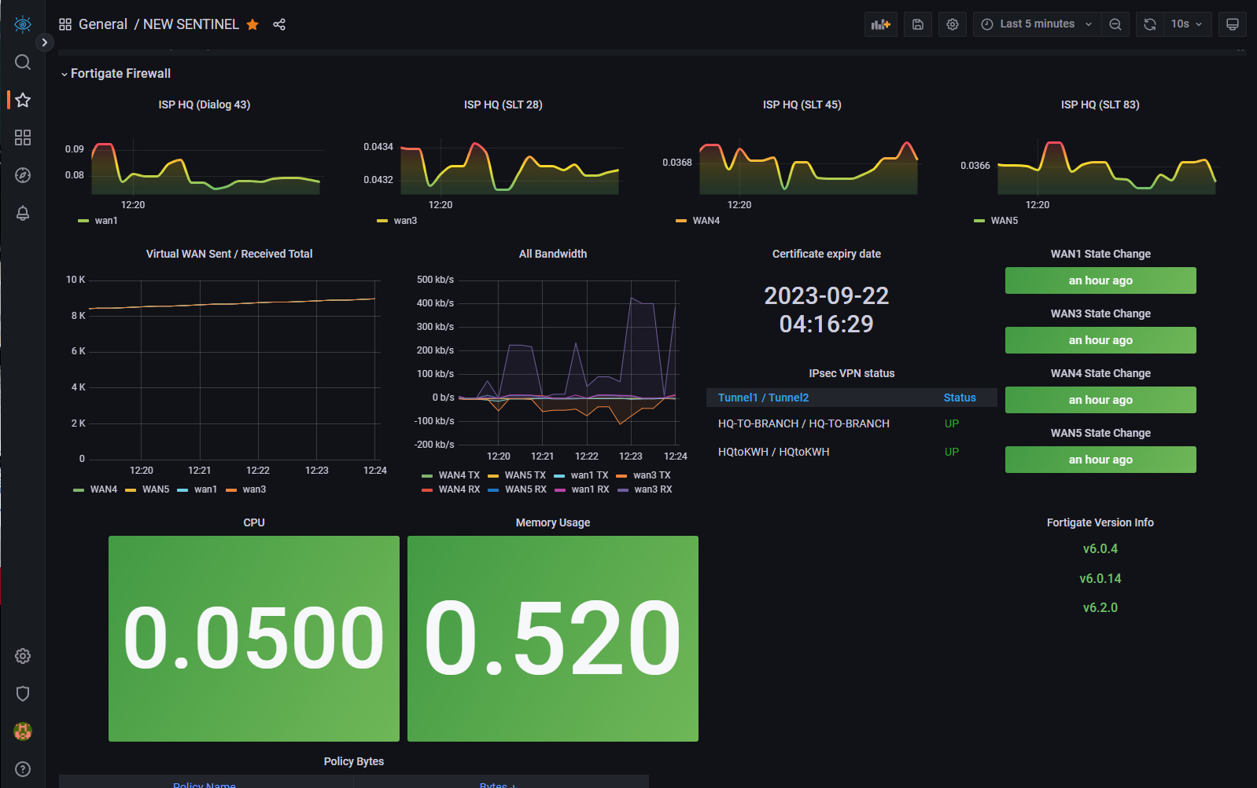Open the Starred dashboards sidebar icon
This screenshot has height=788, width=1257.
point(23,100)
